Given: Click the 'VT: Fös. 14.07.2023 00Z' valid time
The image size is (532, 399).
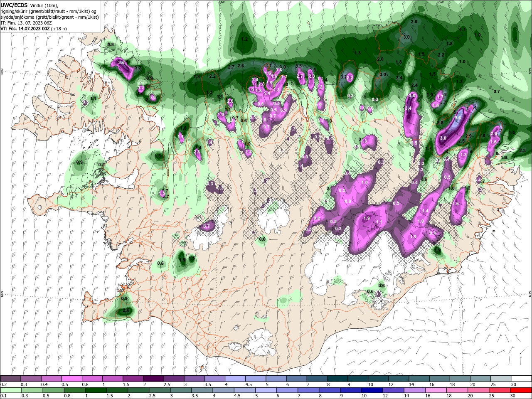Looking at the screenshot, I should click(x=25, y=29).
